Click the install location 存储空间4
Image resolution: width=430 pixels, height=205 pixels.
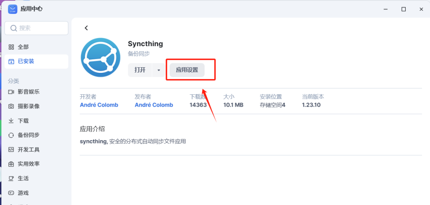pyautogui.click(x=273, y=105)
